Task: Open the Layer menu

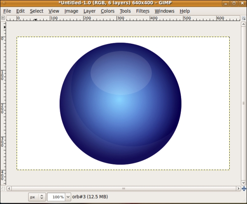Action: click(x=89, y=11)
